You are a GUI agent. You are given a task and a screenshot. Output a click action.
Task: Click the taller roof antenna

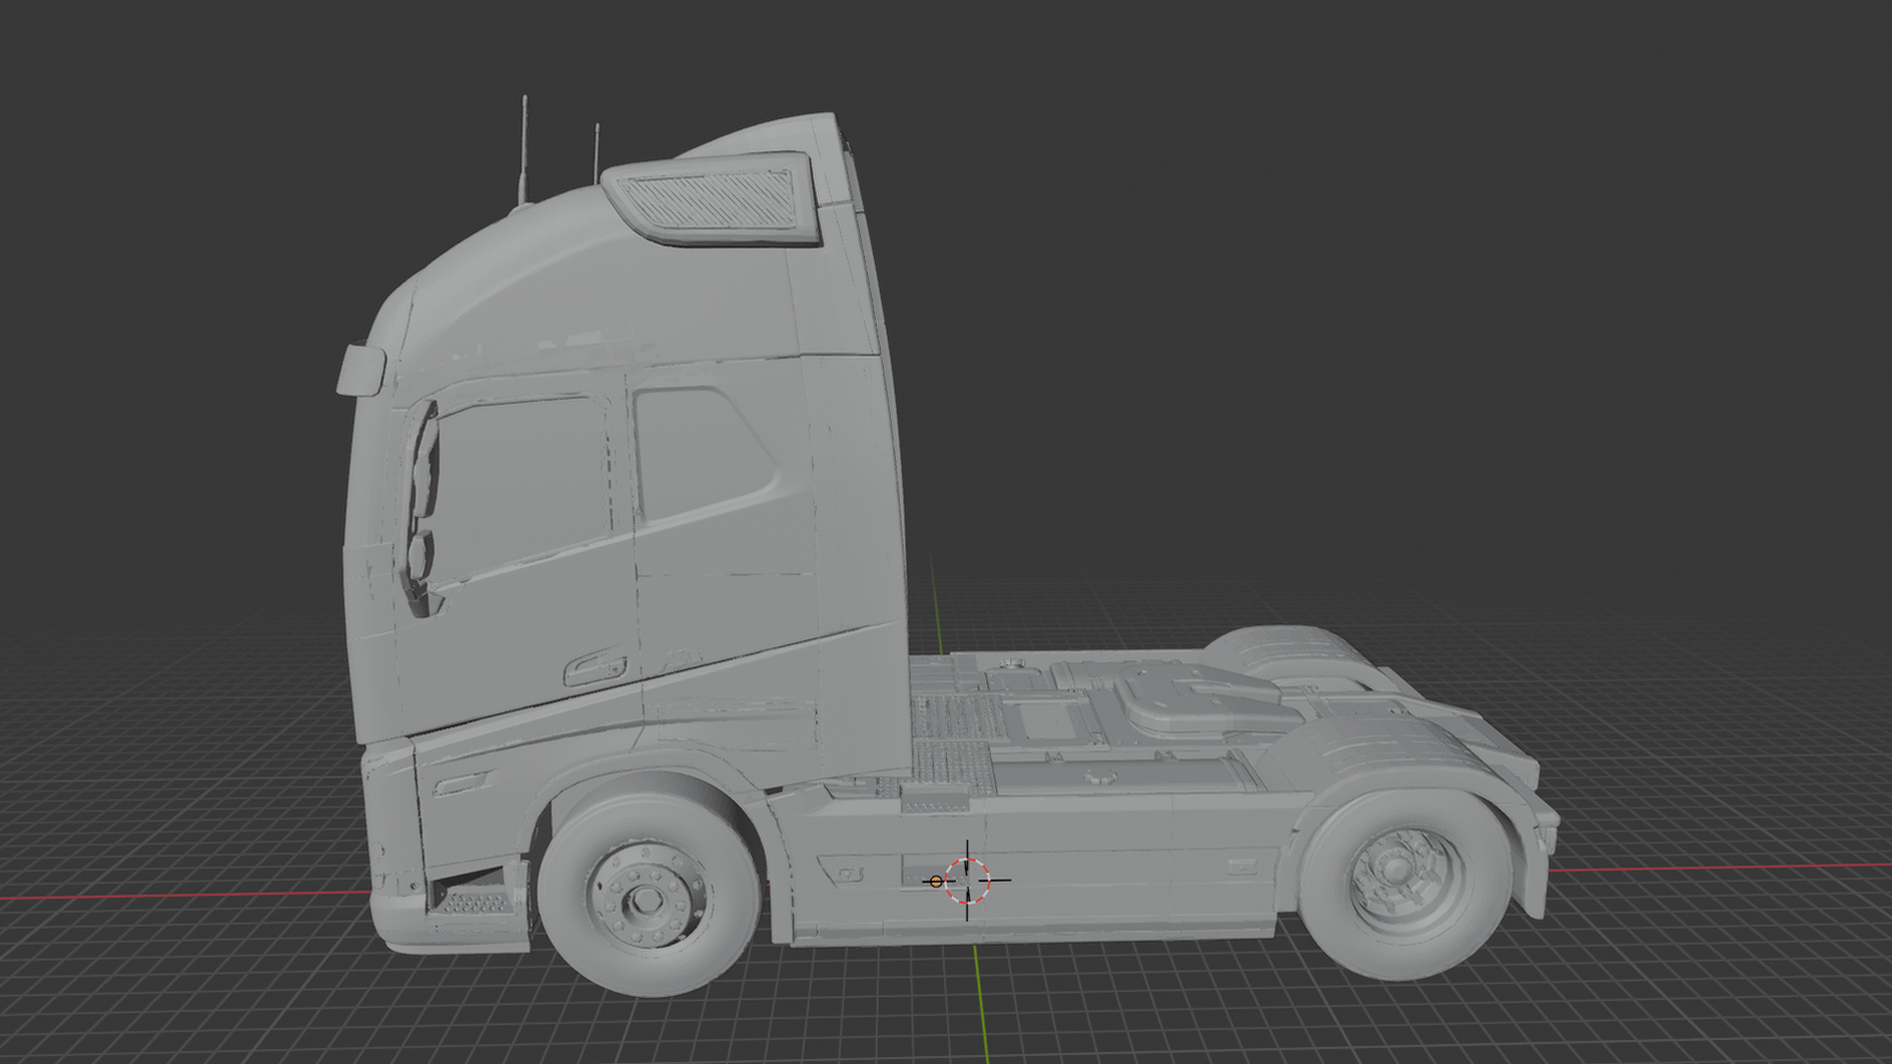click(524, 151)
